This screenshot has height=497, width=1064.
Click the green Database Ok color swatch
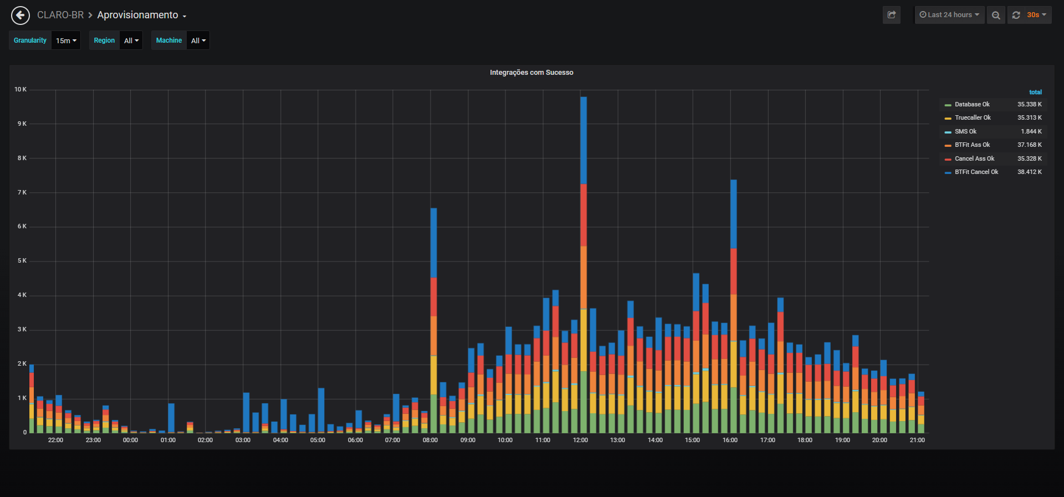pos(948,105)
